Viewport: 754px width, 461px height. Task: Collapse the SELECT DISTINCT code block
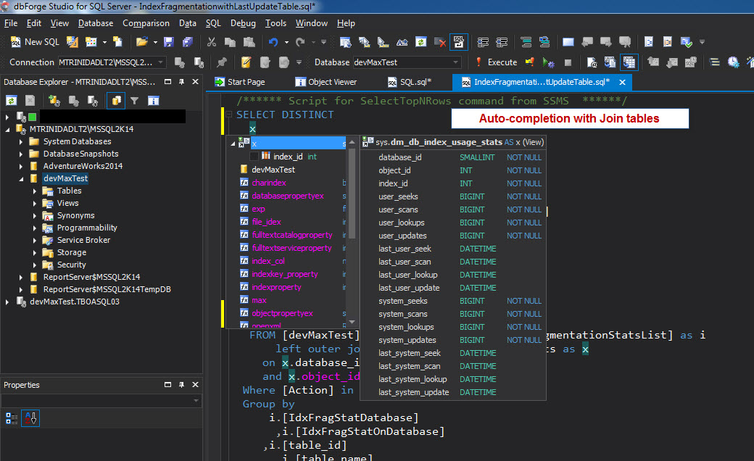point(229,115)
